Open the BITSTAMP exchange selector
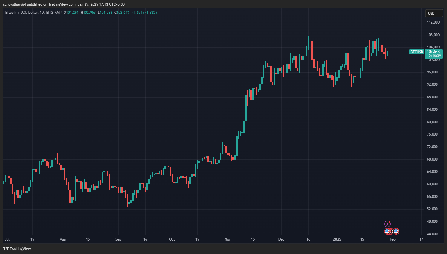447x254 pixels. (53, 13)
